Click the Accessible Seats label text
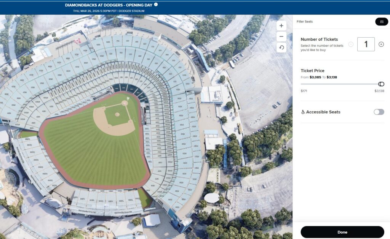 point(323,112)
